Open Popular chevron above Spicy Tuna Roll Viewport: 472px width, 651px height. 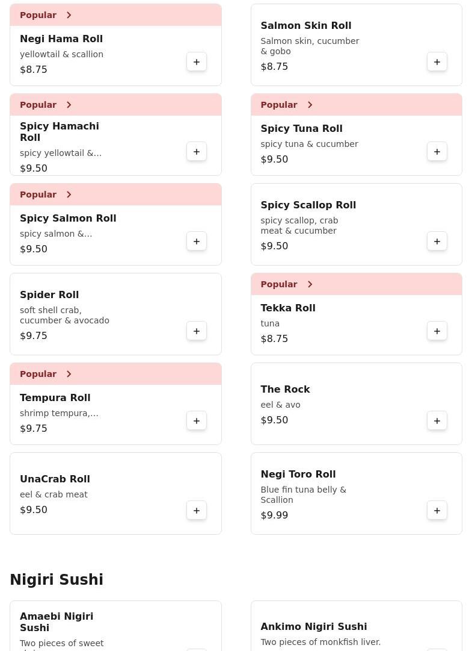tap(310, 105)
